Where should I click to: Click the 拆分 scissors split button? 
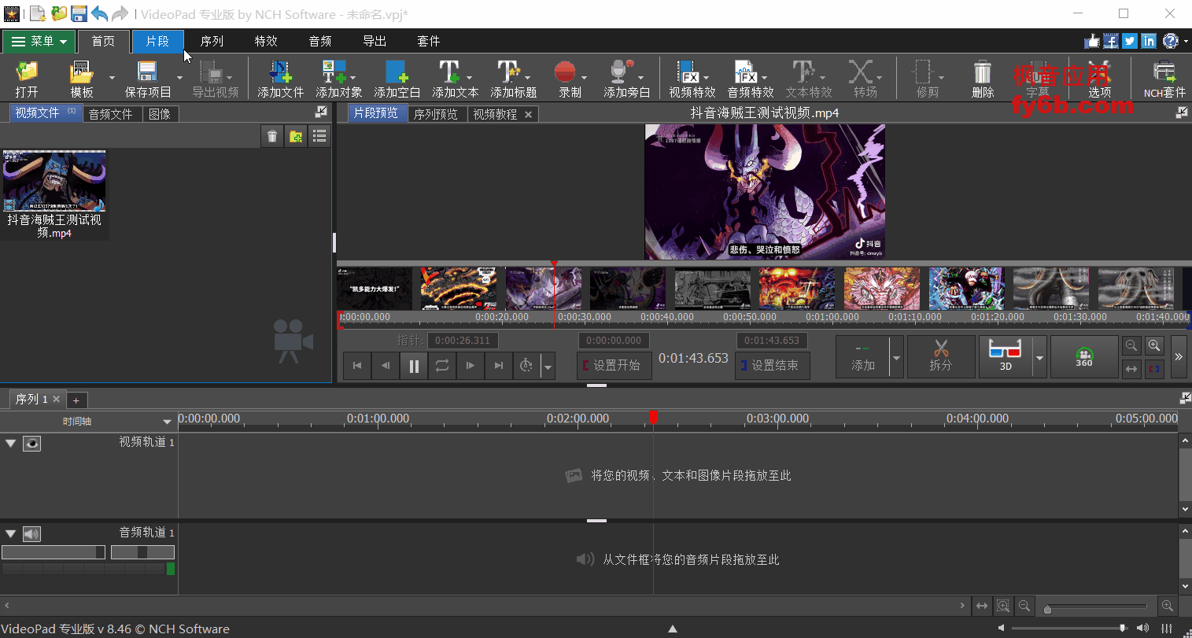940,357
